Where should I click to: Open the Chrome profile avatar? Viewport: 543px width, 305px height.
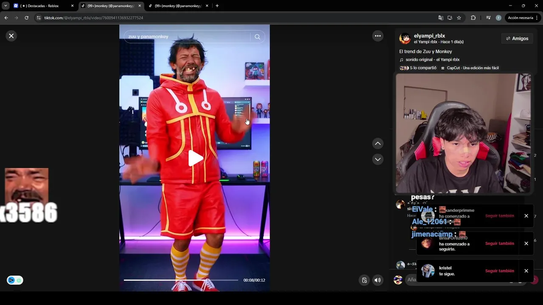(x=498, y=18)
